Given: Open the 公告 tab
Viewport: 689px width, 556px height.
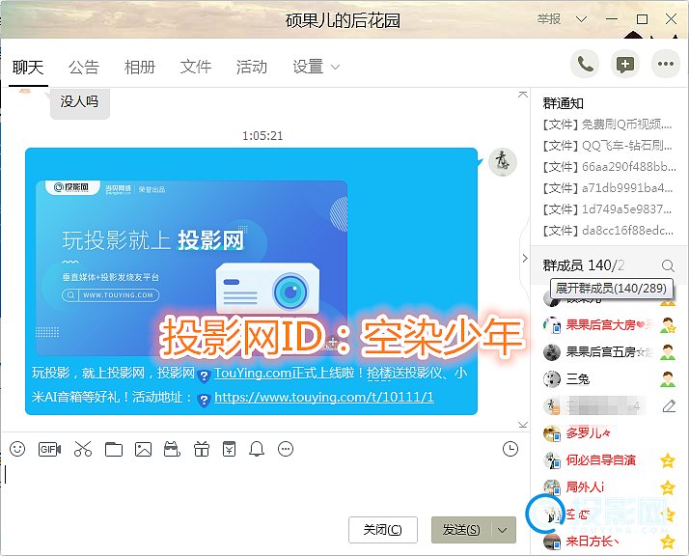Looking at the screenshot, I should (84, 67).
